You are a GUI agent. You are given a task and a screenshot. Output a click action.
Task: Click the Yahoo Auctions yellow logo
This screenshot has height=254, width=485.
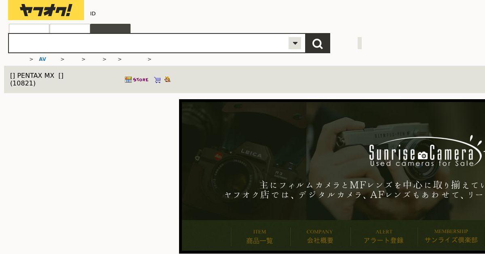(x=46, y=10)
